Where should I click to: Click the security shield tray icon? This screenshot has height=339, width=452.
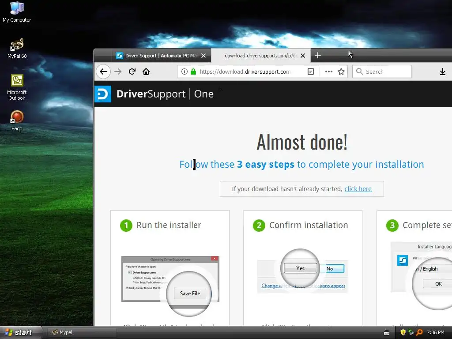tap(403, 332)
